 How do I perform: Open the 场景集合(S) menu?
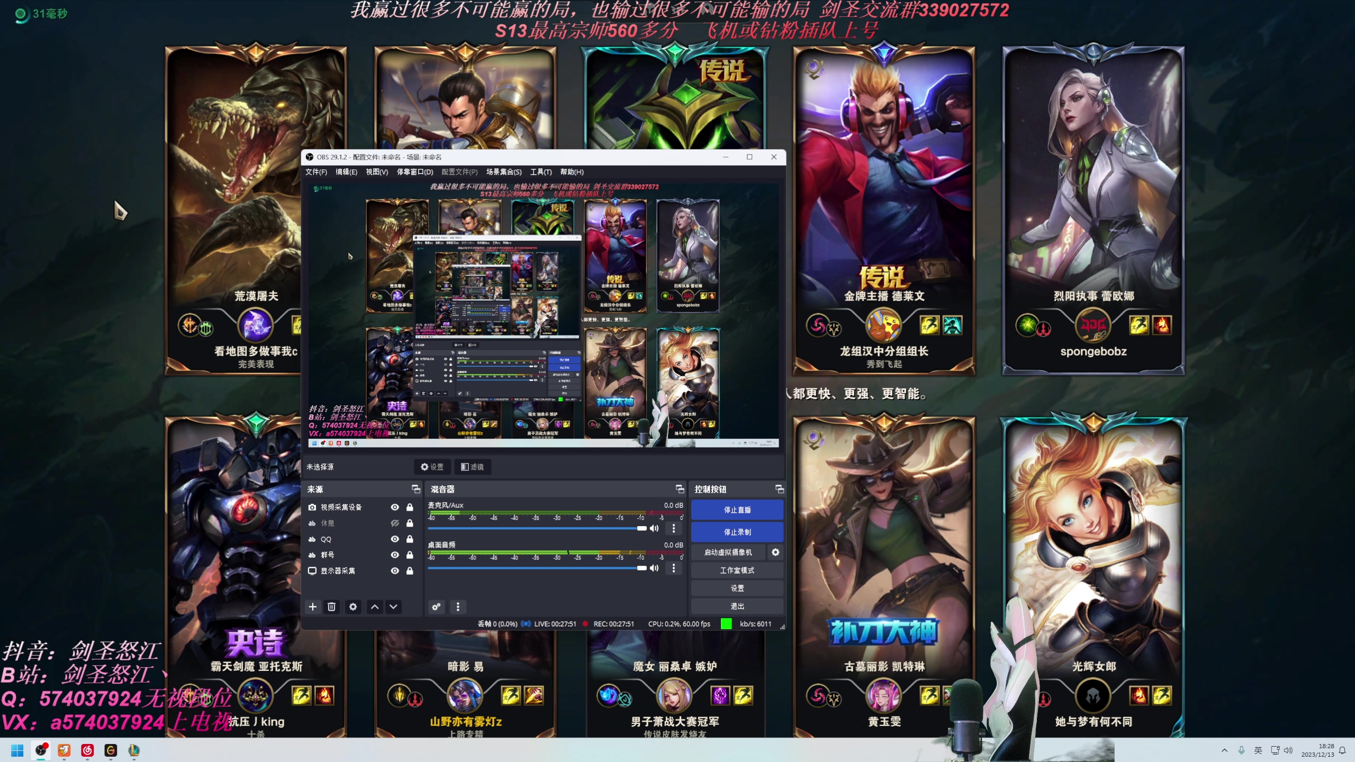pyautogui.click(x=504, y=172)
